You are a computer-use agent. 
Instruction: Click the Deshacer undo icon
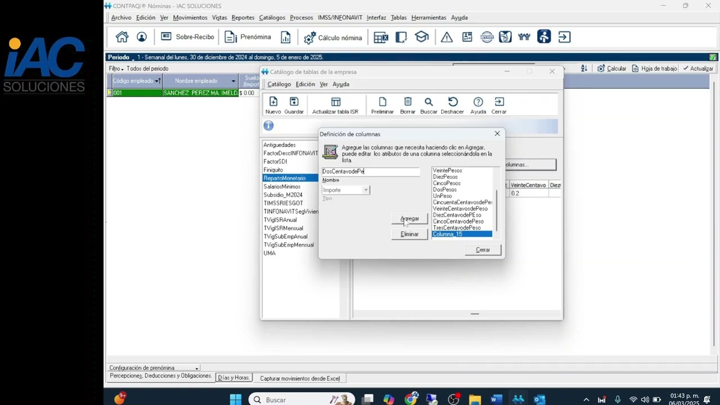452,105
